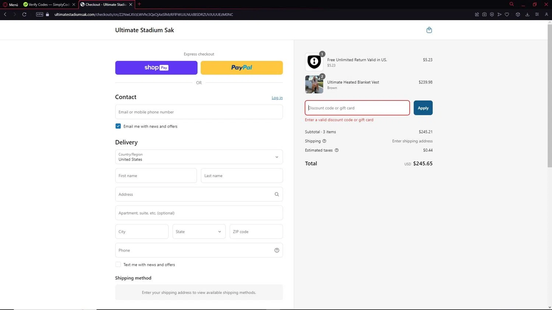Open the Opera Menú button
The height and width of the screenshot is (310, 552).
pyautogui.click(x=10, y=4)
